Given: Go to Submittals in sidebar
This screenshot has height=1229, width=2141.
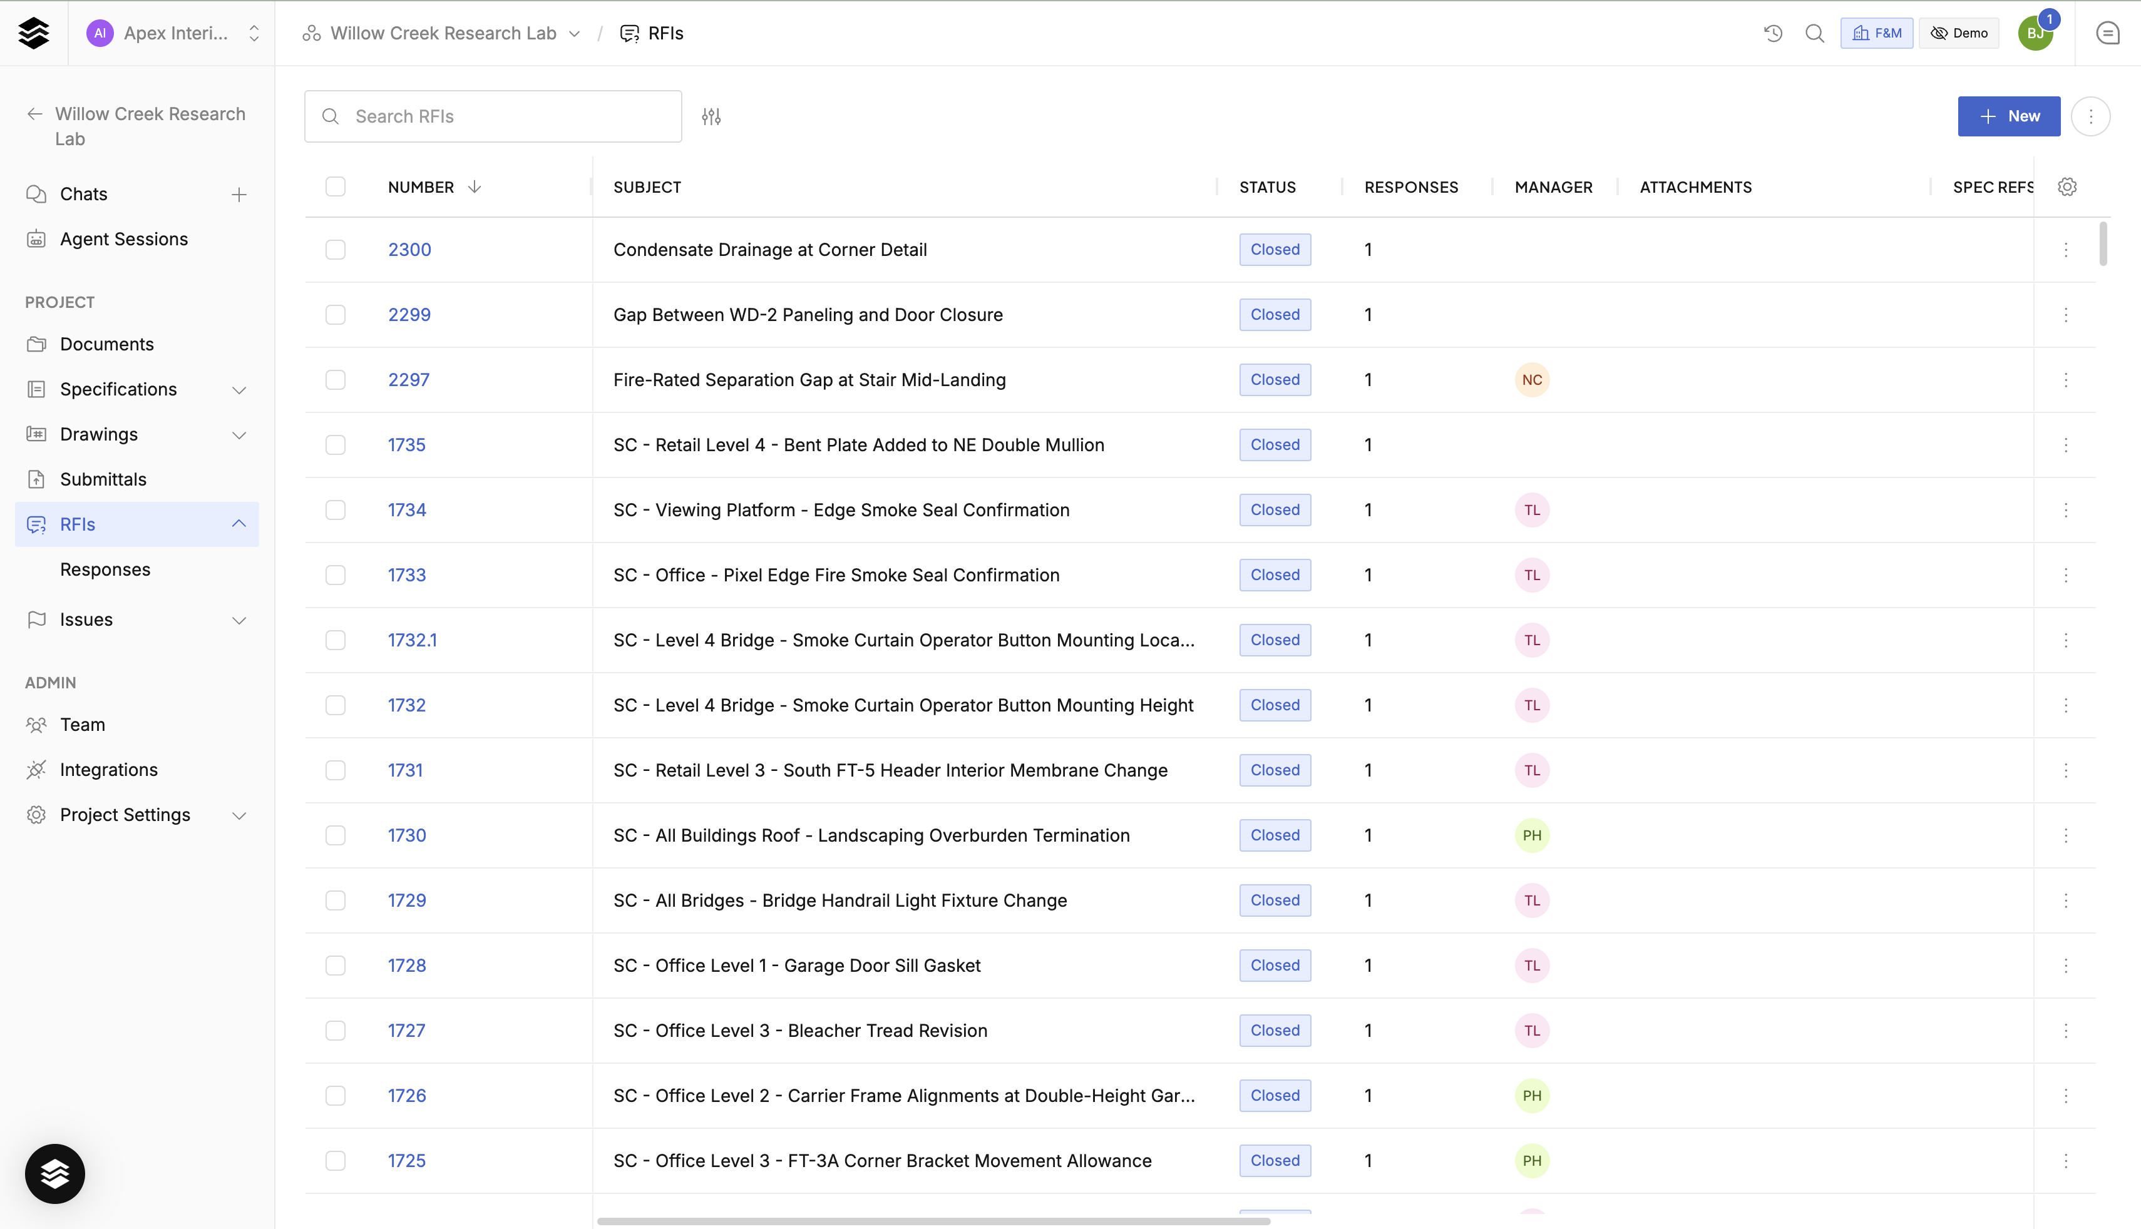Looking at the screenshot, I should pos(103,479).
